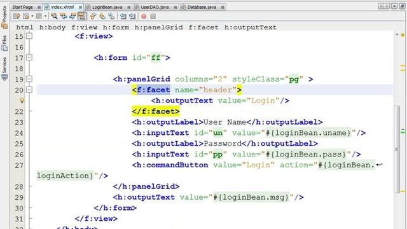Start macro recording red button
Screen dimensions: 407x229
click(x=144, y=17)
